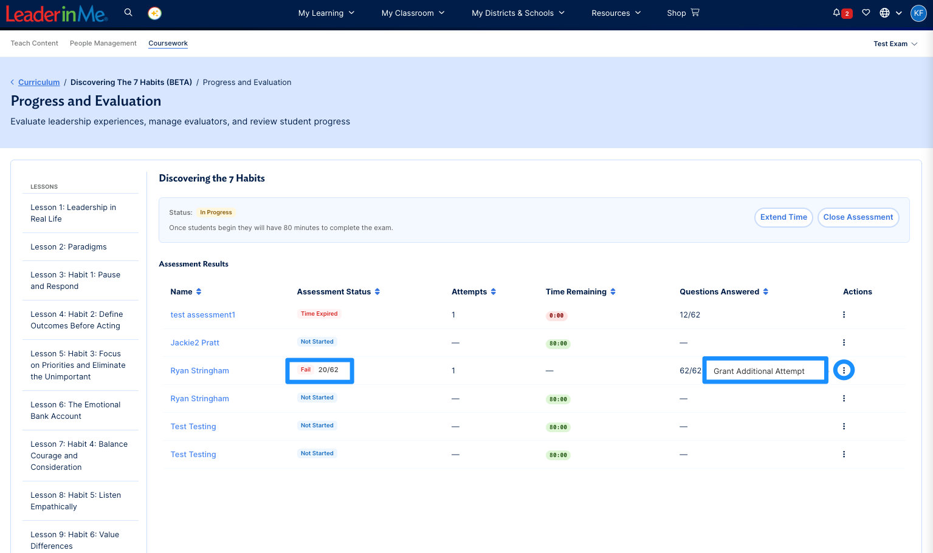Open actions menu for last Test Testing row

tap(844, 454)
